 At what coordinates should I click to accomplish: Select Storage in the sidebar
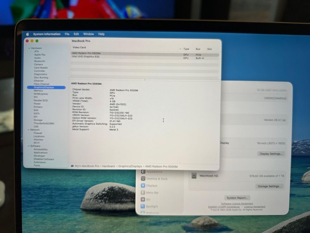[x=38, y=120]
